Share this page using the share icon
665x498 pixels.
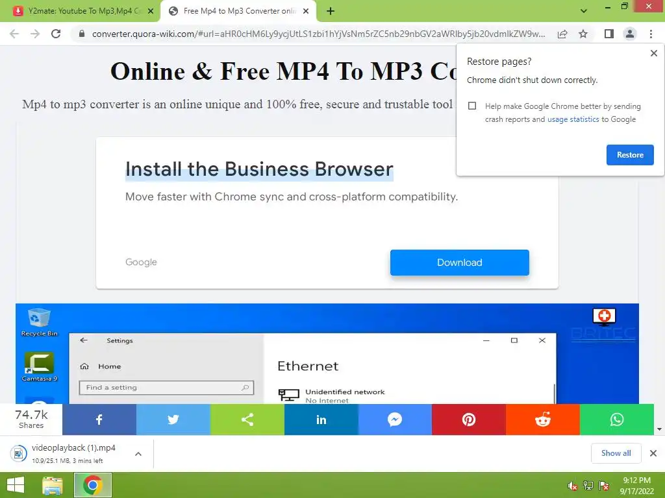[x=562, y=34]
